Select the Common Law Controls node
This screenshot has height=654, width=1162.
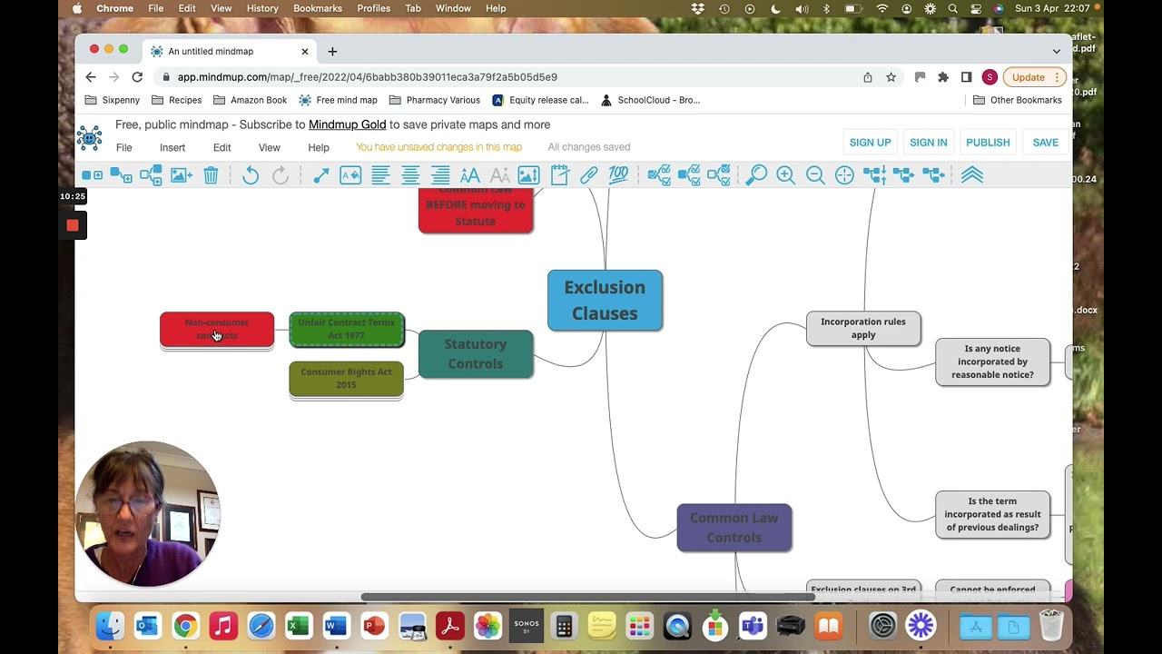[x=734, y=528]
